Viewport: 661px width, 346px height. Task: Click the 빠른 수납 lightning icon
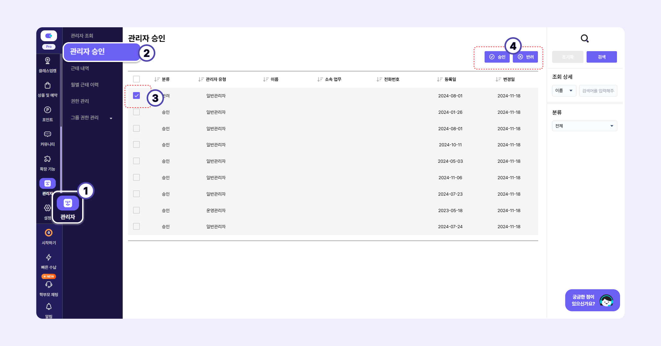[x=49, y=257]
